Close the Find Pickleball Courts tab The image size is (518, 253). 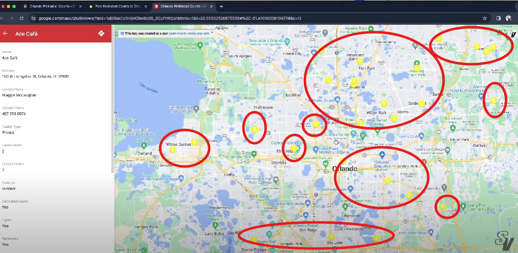click(x=146, y=6)
